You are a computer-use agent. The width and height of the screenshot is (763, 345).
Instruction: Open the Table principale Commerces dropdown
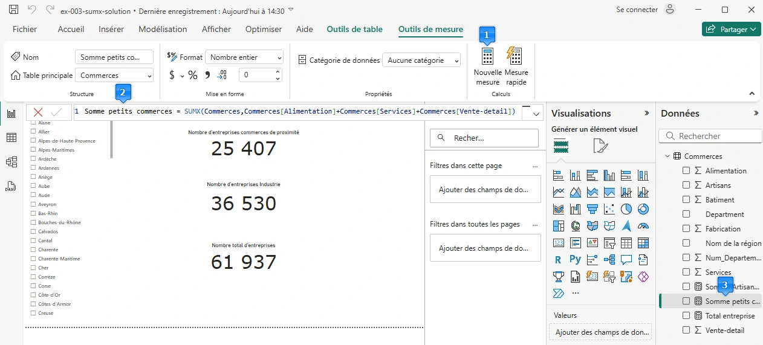coord(114,76)
